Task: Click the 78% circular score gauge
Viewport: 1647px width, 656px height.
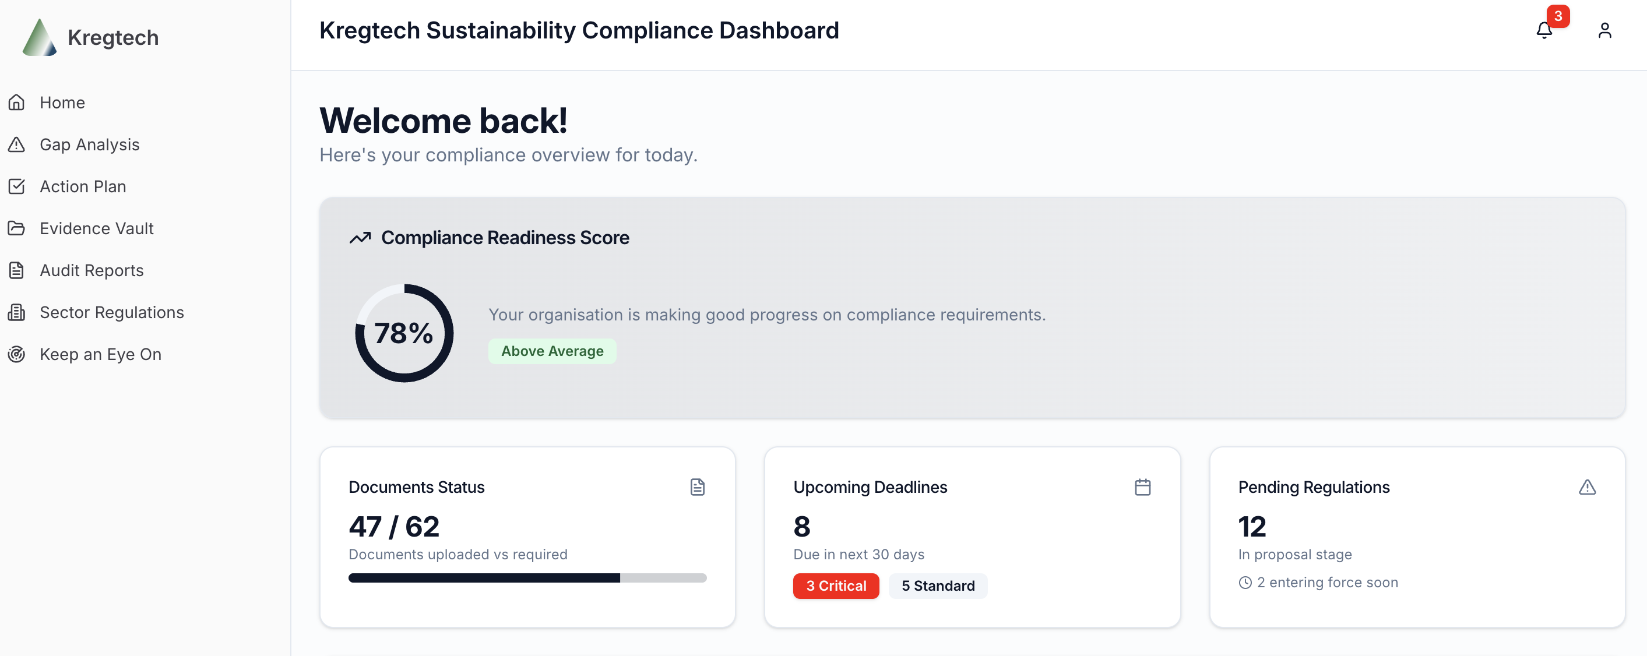Action: [x=404, y=333]
